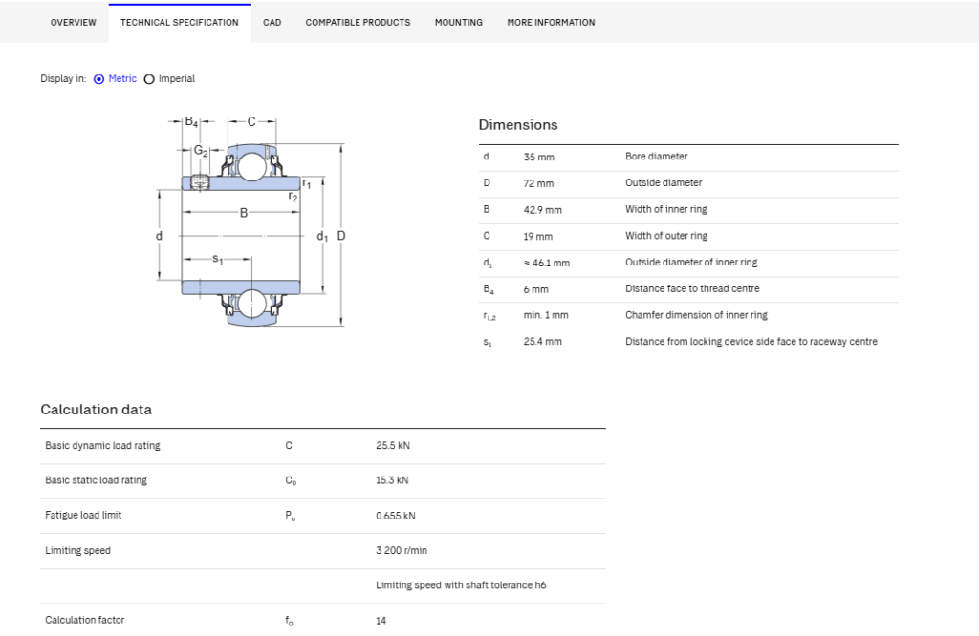The height and width of the screenshot is (636, 979).
Task: Click the '6 mm' B4 value
Action: pyautogui.click(x=535, y=289)
